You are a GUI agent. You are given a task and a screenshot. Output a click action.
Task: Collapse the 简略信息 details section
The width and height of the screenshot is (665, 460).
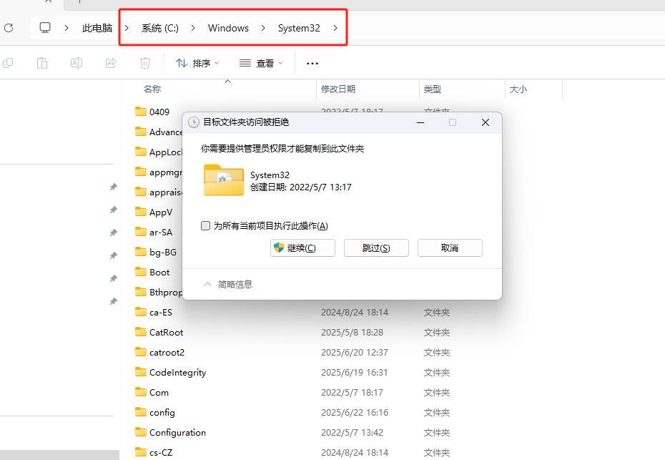click(x=228, y=284)
